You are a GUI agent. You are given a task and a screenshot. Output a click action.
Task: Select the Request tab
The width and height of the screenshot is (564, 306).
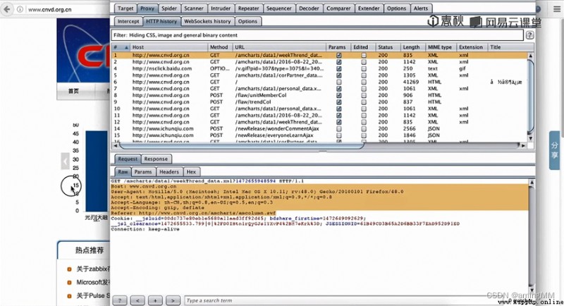tap(128, 159)
